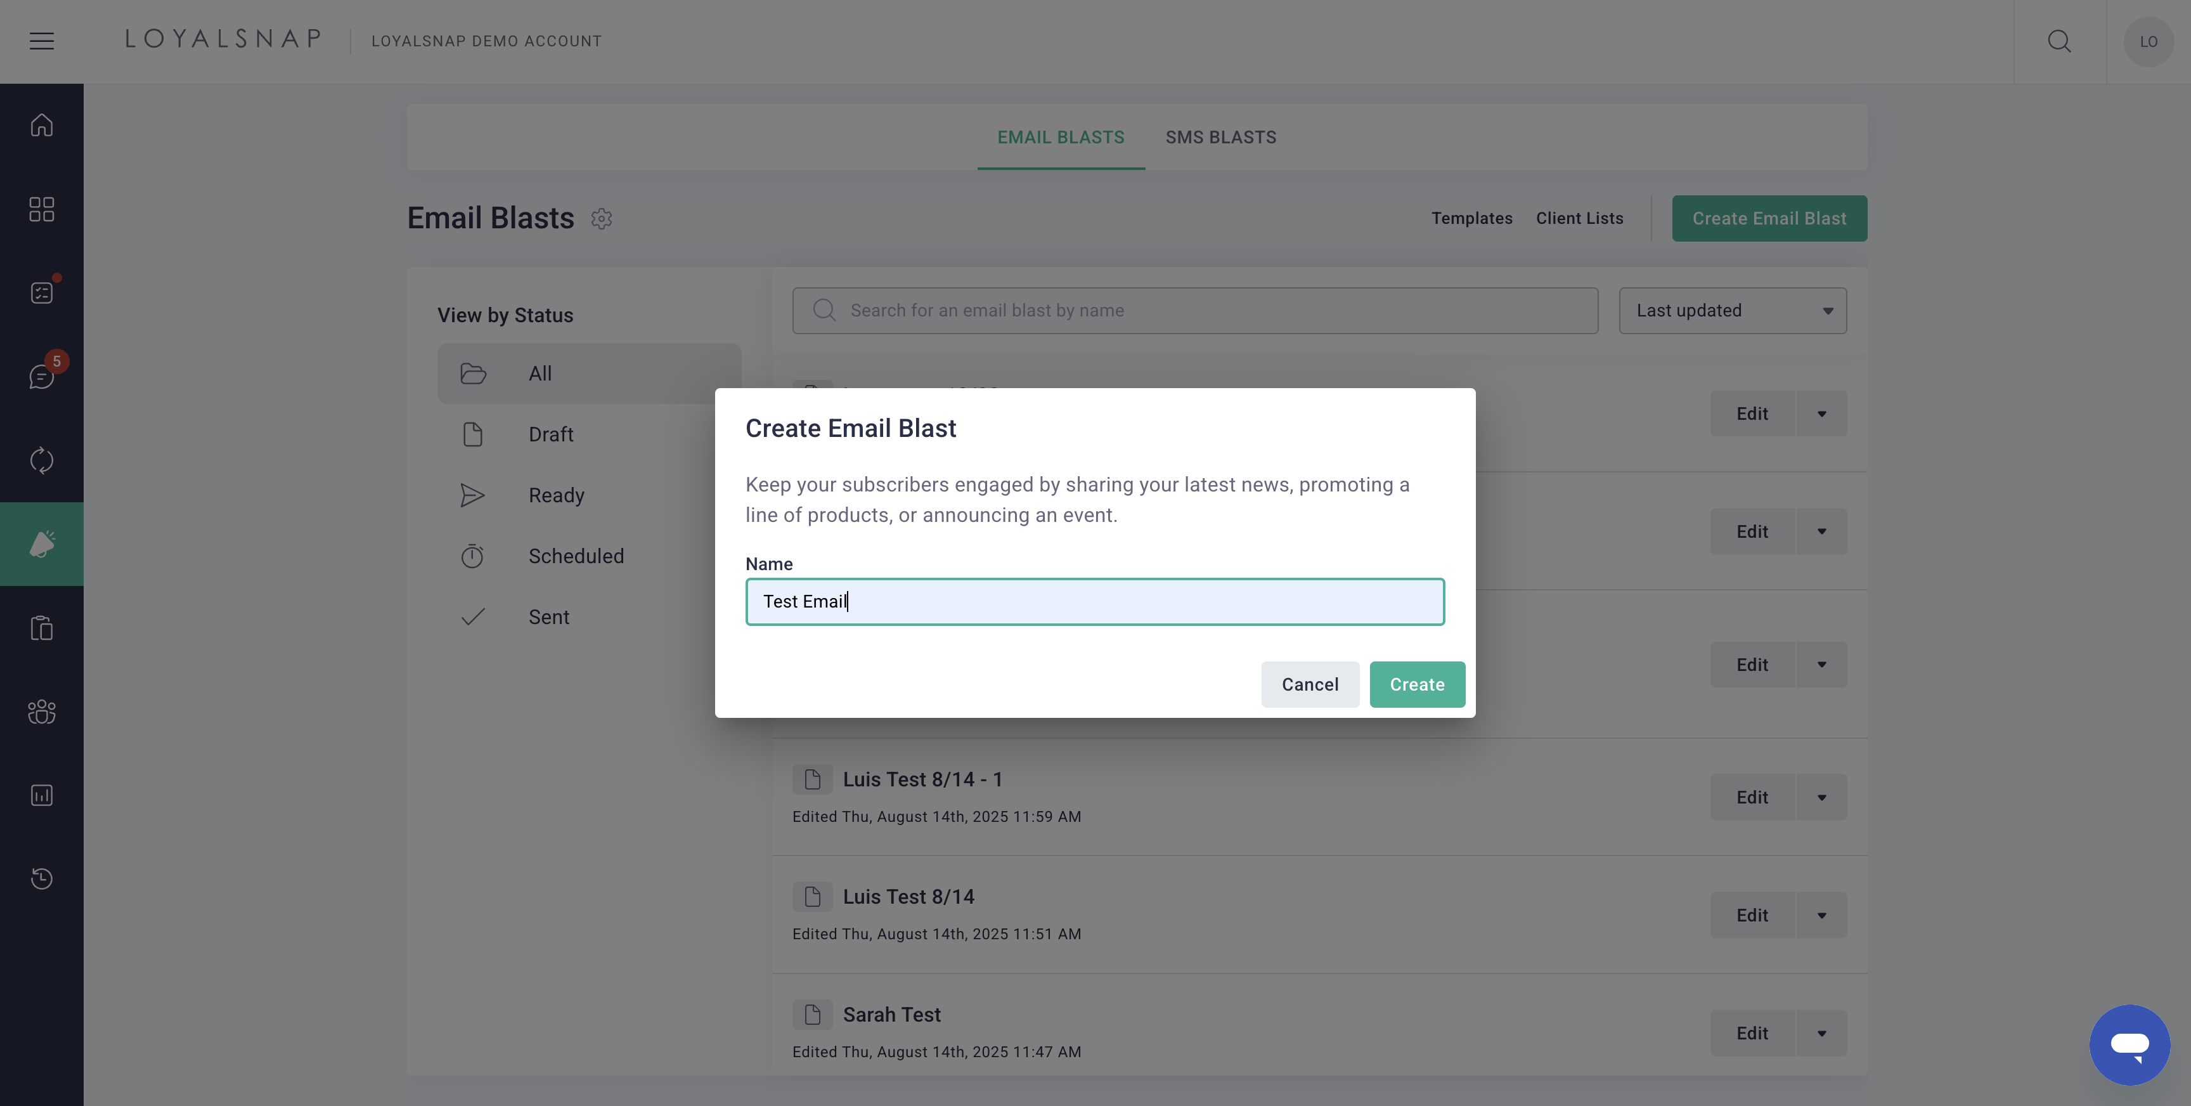Open the tasks checklist icon in the sidebar
Screen dimensions: 2191x1106
click(x=42, y=292)
